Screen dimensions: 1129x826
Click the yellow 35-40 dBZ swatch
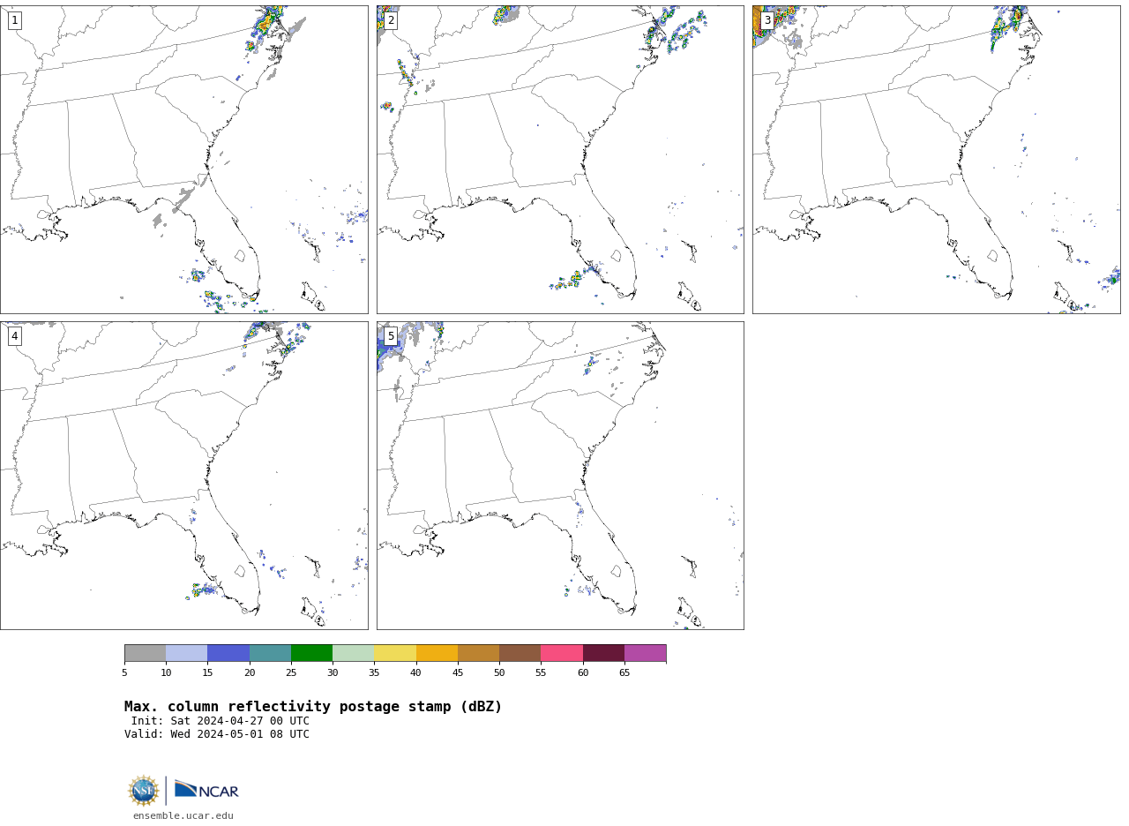pyautogui.click(x=395, y=653)
